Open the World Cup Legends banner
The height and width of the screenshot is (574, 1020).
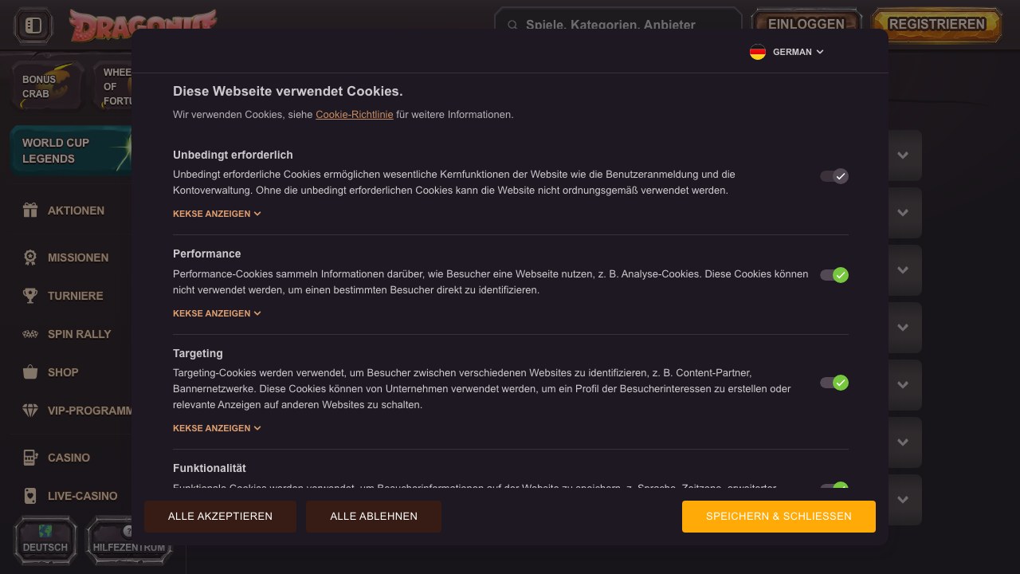[x=72, y=150]
